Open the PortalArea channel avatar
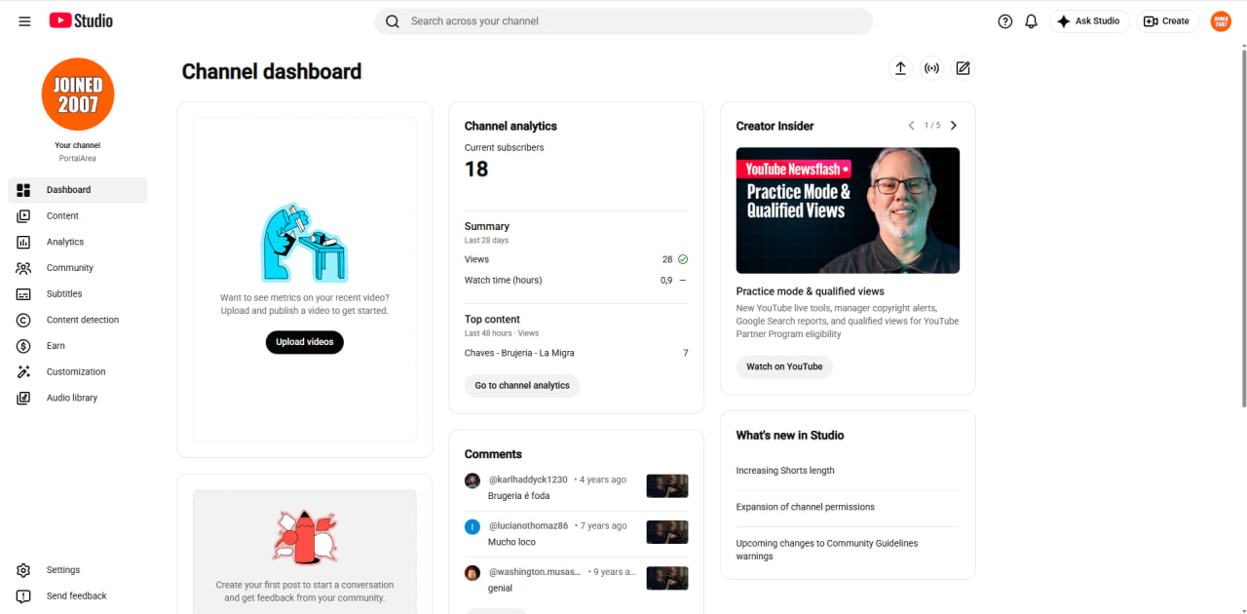The width and height of the screenshot is (1247, 614). (78, 94)
